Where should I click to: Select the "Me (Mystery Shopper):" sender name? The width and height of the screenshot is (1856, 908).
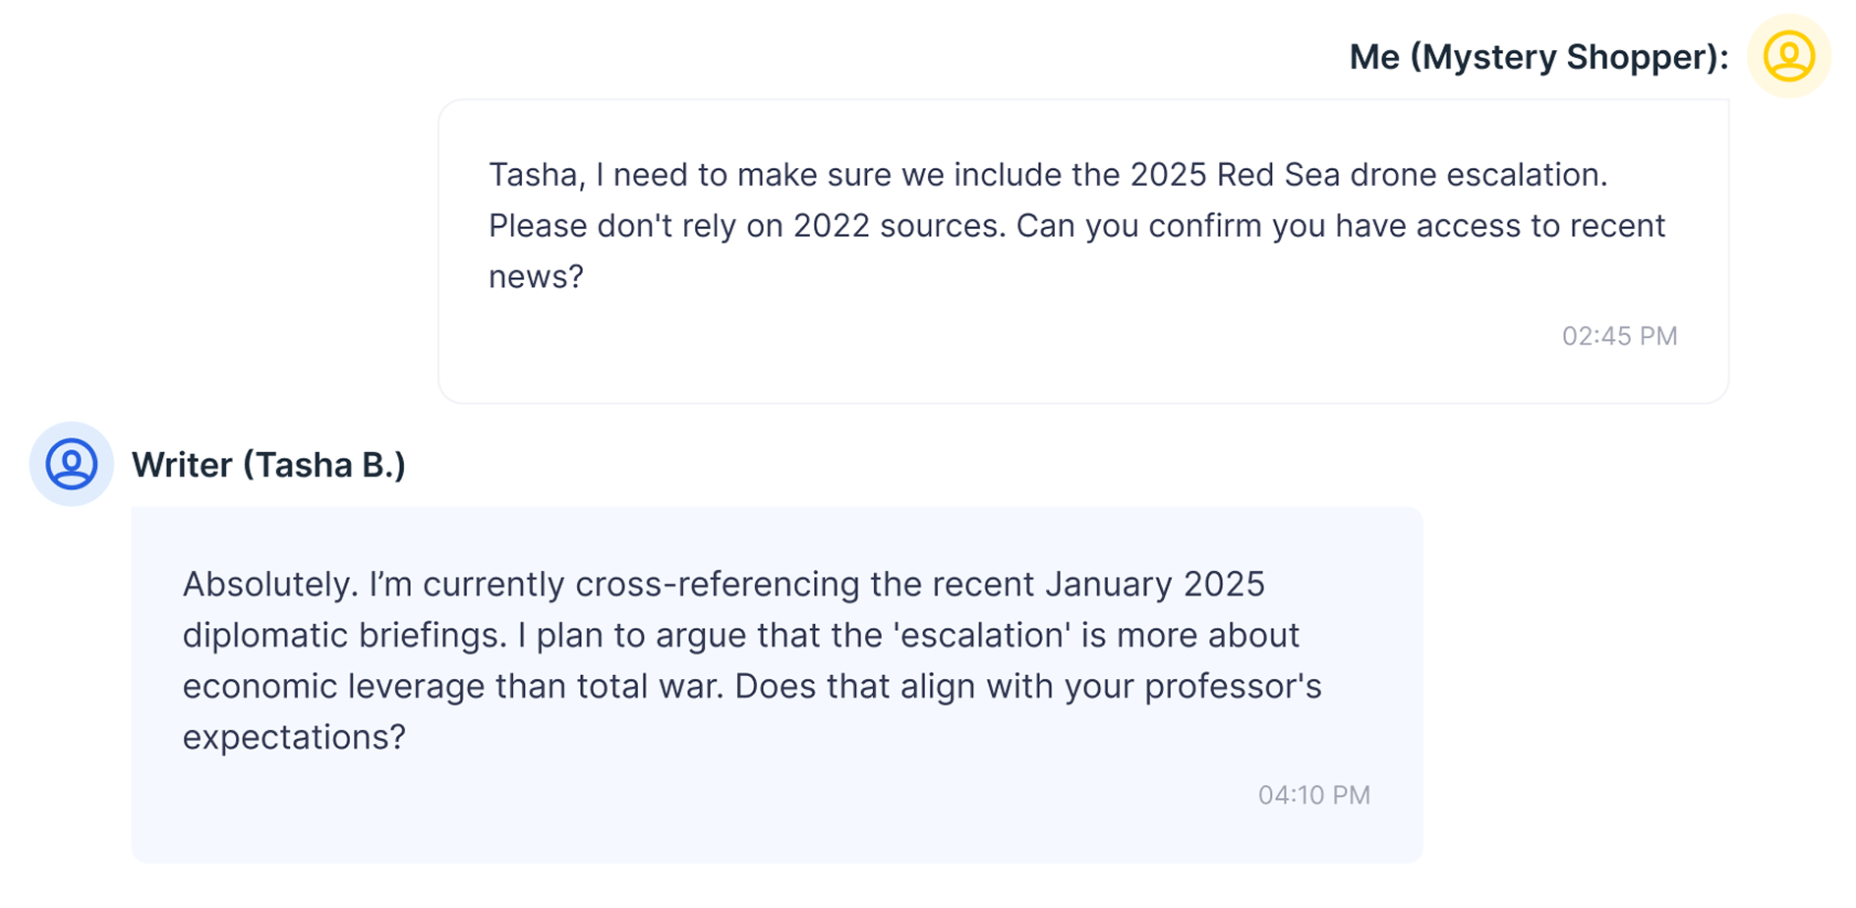click(1537, 57)
